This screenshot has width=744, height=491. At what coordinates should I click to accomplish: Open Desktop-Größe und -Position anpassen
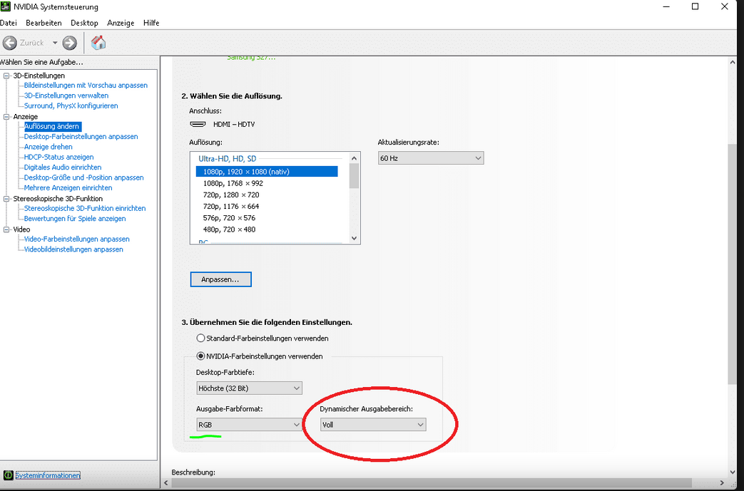(84, 177)
